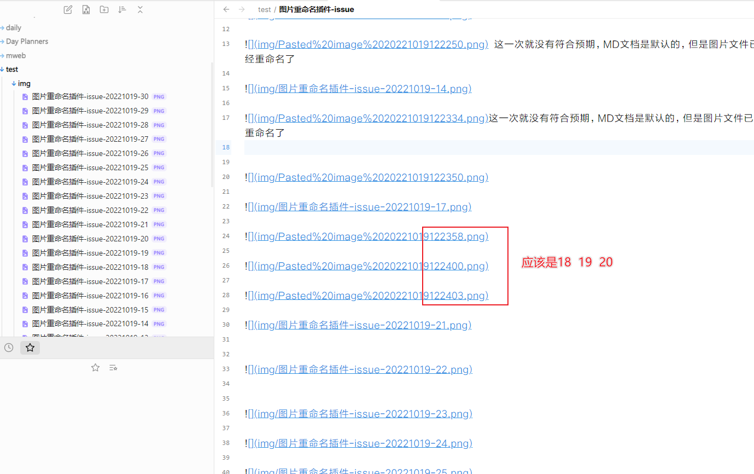Change the file sort order
This screenshot has width=754, height=474.
121,9
